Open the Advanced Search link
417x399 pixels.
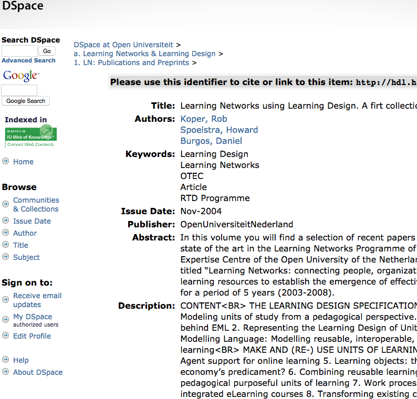click(x=28, y=60)
